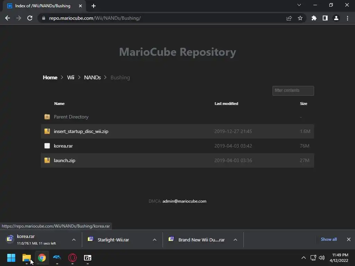Screen dimensions: 355x266
Task: Share this page icon in address bar
Action: coord(289,18)
